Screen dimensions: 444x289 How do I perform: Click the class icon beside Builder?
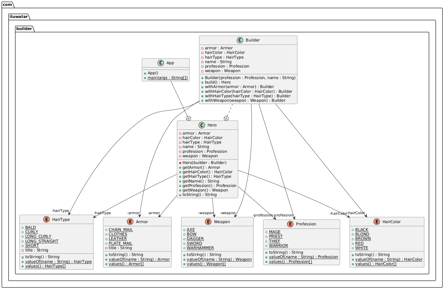pyautogui.click(x=240, y=40)
